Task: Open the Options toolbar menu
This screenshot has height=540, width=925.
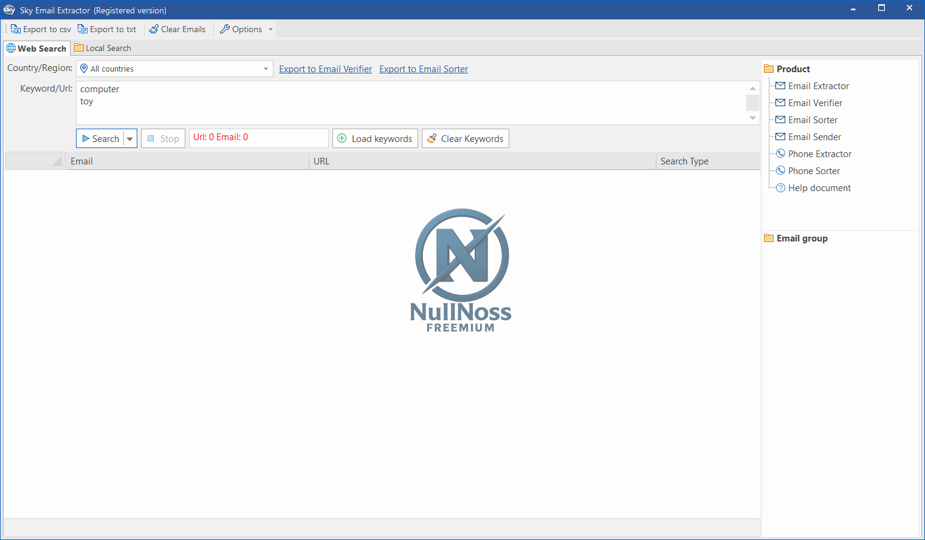Action: tap(246, 29)
